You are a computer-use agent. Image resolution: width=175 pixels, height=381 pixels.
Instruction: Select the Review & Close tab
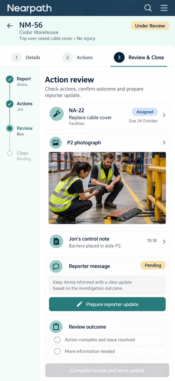click(139, 57)
